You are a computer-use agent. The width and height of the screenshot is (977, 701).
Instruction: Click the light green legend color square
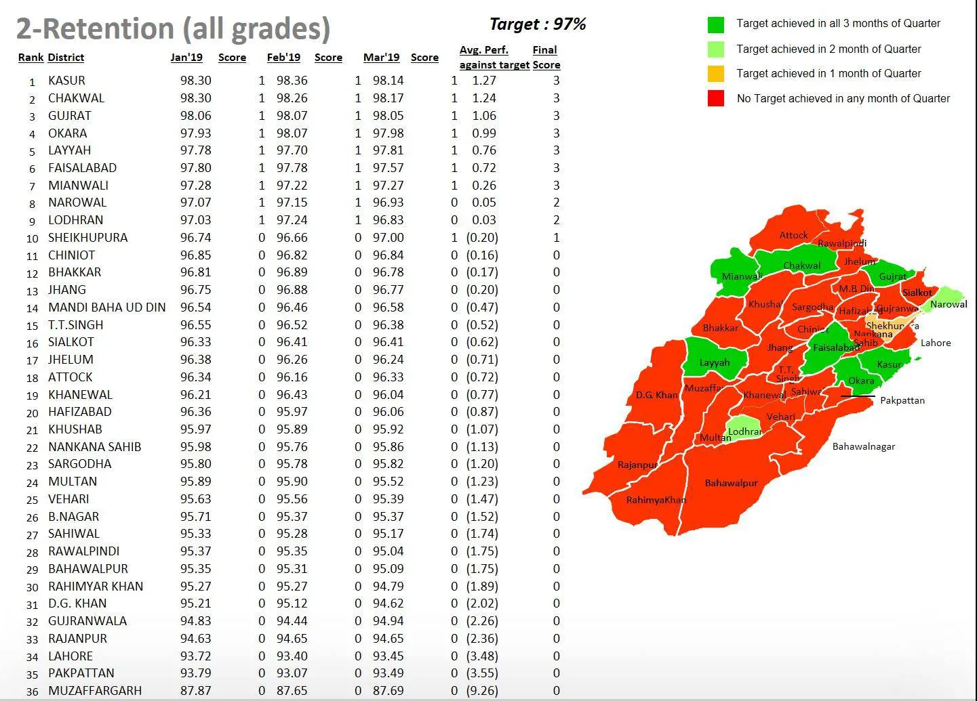[x=715, y=49]
